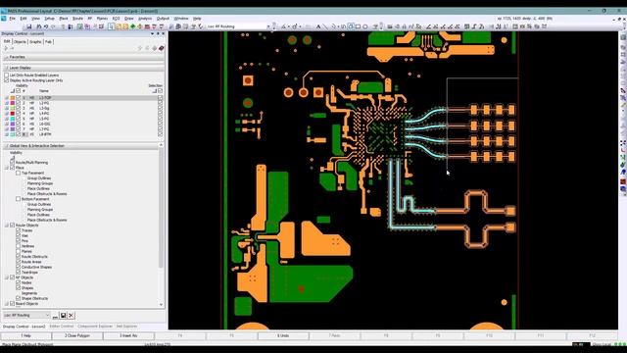Click the red color swatch for L4-PG
The height and width of the screenshot is (353, 627).
click(x=13, y=114)
